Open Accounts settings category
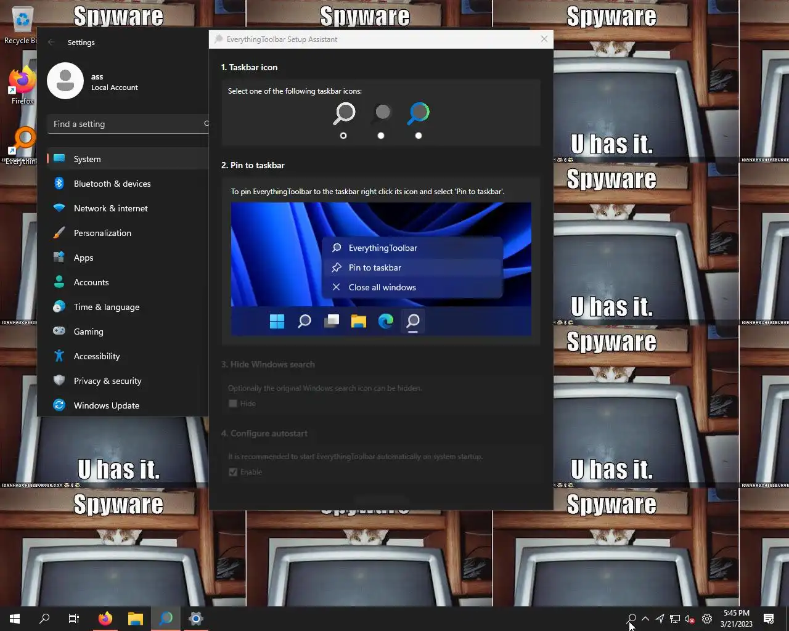 click(x=128, y=282)
